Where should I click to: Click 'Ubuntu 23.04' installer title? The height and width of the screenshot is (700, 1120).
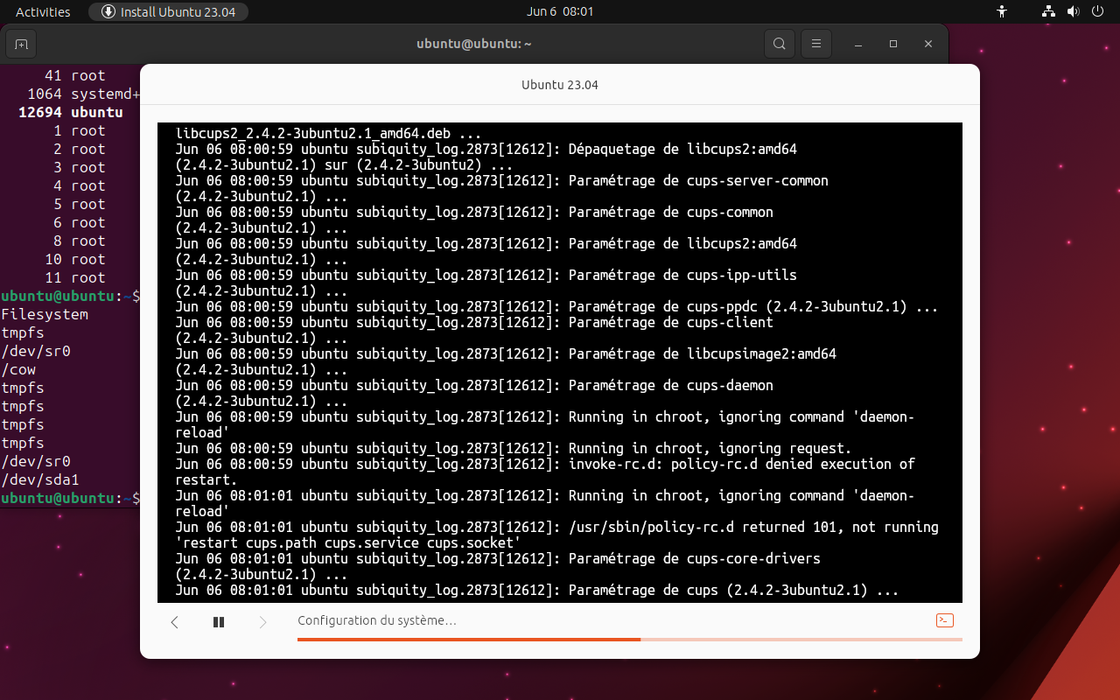point(560,85)
